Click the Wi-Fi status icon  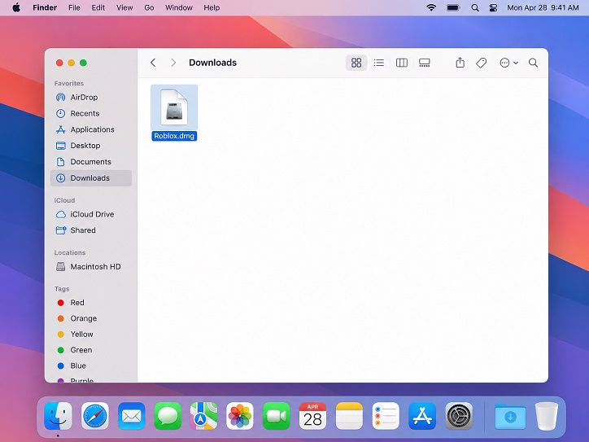tap(431, 7)
